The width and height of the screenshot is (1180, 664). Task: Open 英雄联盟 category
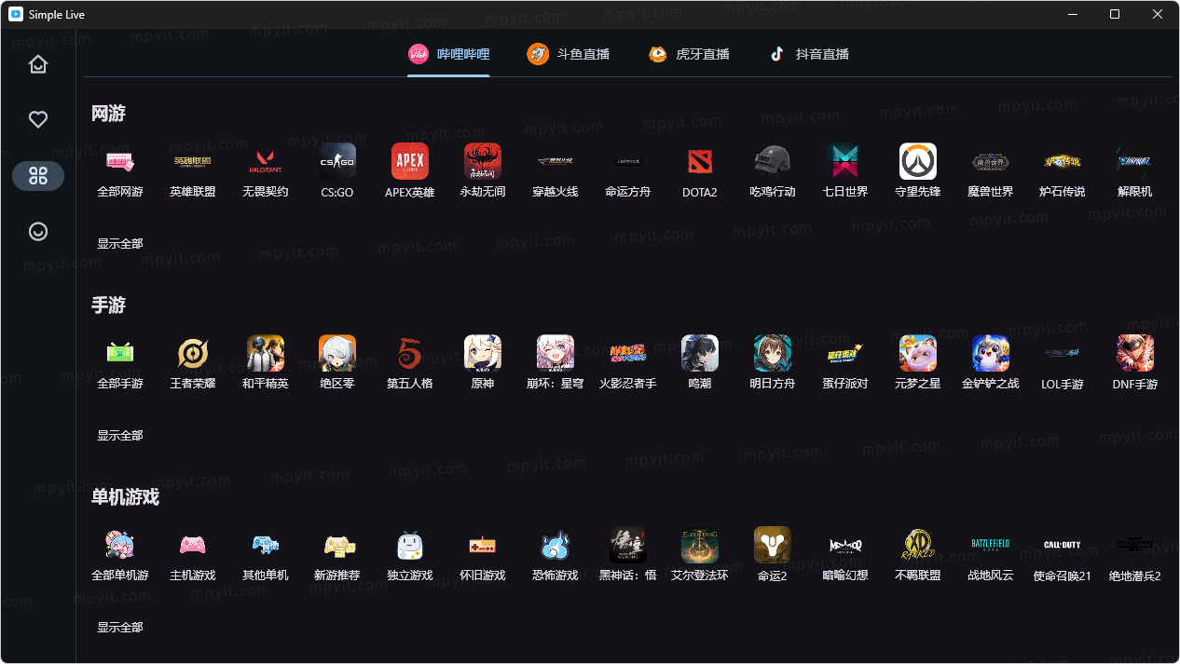click(x=193, y=170)
